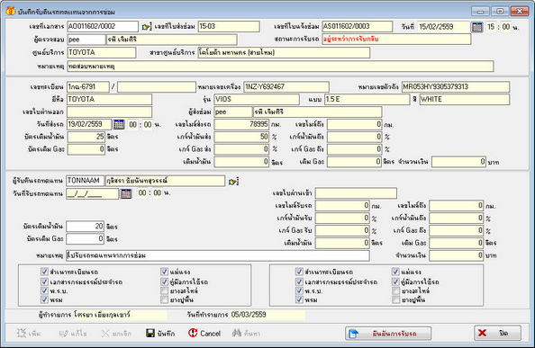
Task: Enable upper unchecked box in right checklist group
Action: [395, 290]
